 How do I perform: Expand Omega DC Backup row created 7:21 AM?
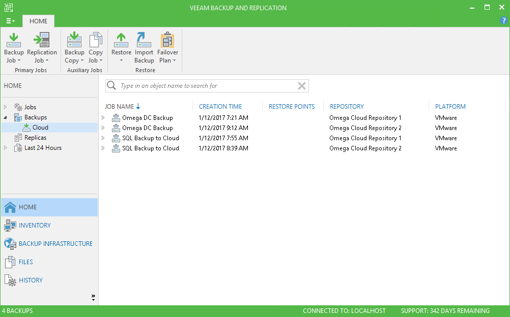tap(103, 118)
